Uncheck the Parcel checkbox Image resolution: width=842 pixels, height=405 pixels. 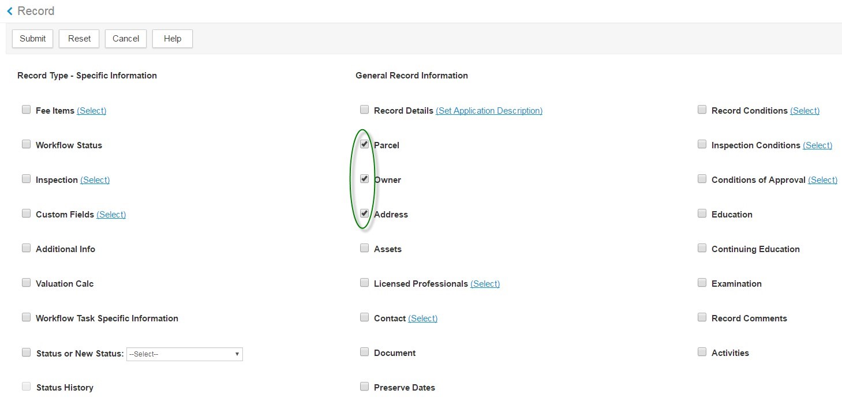click(364, 144)
